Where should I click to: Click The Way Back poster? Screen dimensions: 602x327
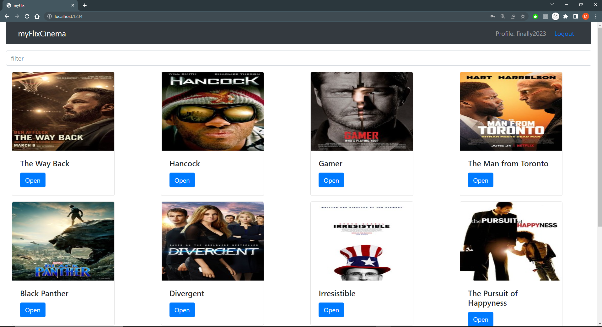click(x=63, y=111)
